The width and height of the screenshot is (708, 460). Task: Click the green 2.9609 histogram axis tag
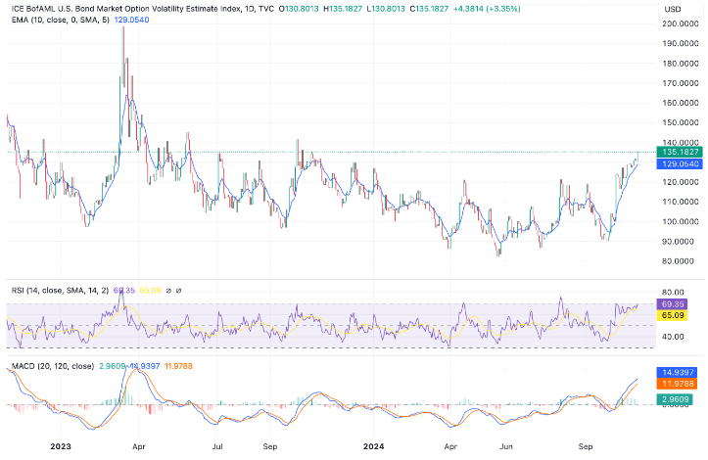[x=675, y=399]
